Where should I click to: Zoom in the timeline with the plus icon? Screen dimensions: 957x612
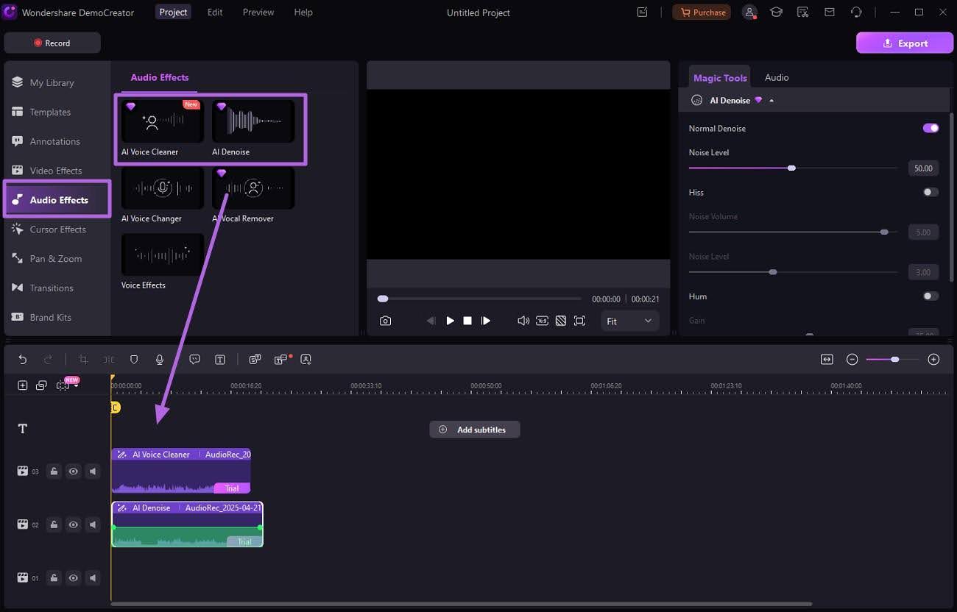[x=933, y=359]
